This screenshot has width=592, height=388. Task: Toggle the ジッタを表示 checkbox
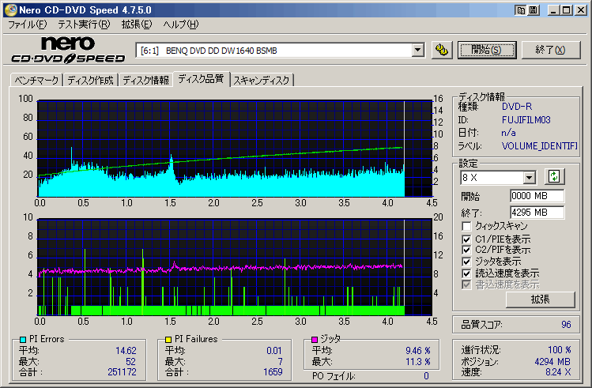point(466,262)
